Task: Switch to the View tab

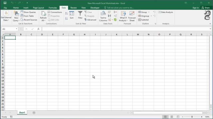Action: pyautogui.click(x=84, y=8)
